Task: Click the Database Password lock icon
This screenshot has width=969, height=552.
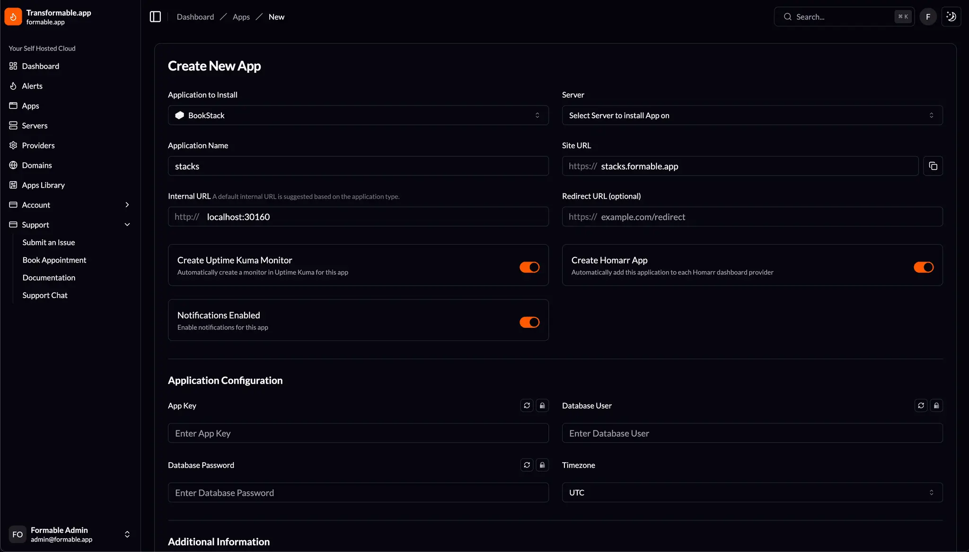Action: click(542, 465)
